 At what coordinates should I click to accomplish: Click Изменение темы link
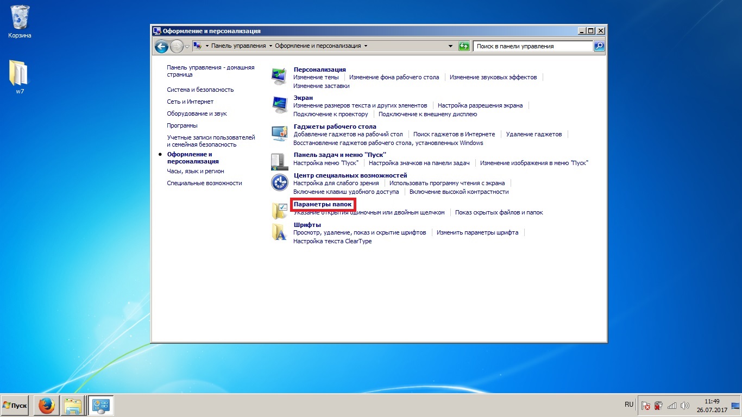[316, 77]
